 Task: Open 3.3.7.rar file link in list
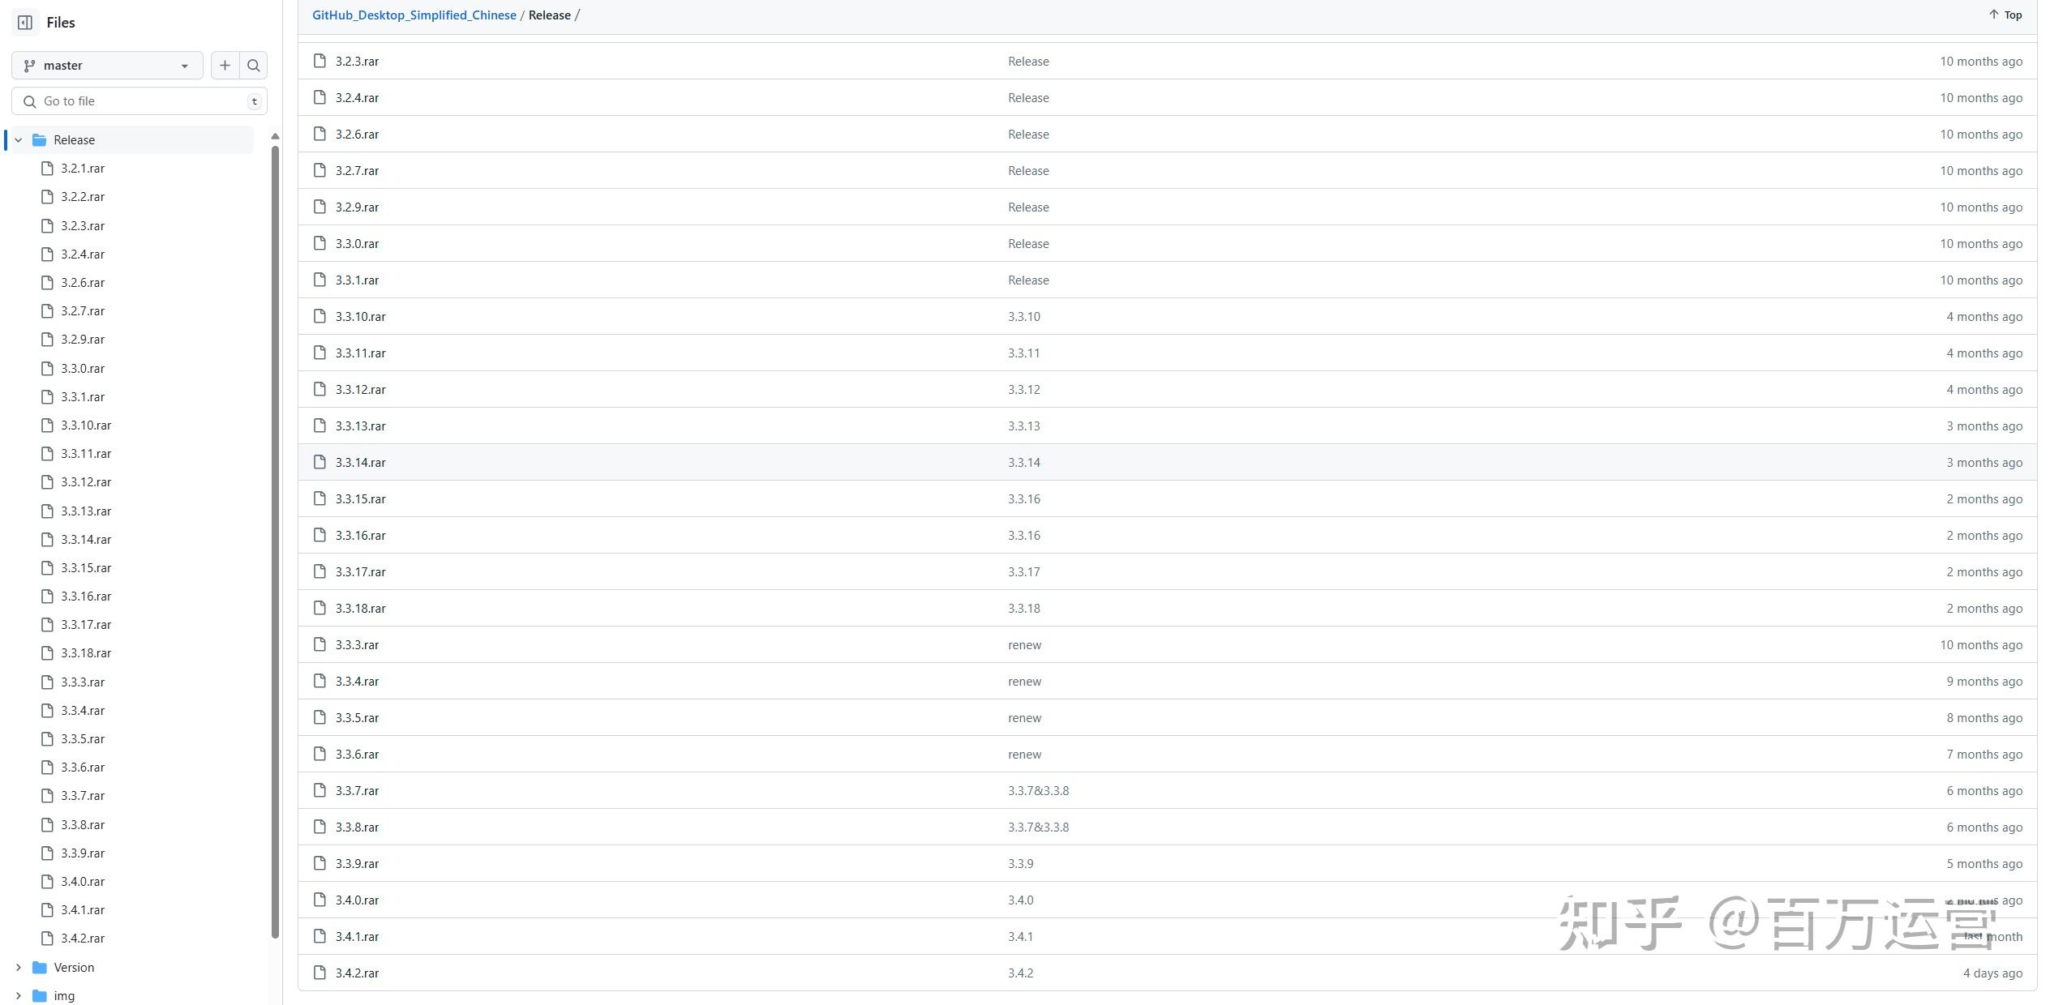pyautogui.click(x=357, y=790)
